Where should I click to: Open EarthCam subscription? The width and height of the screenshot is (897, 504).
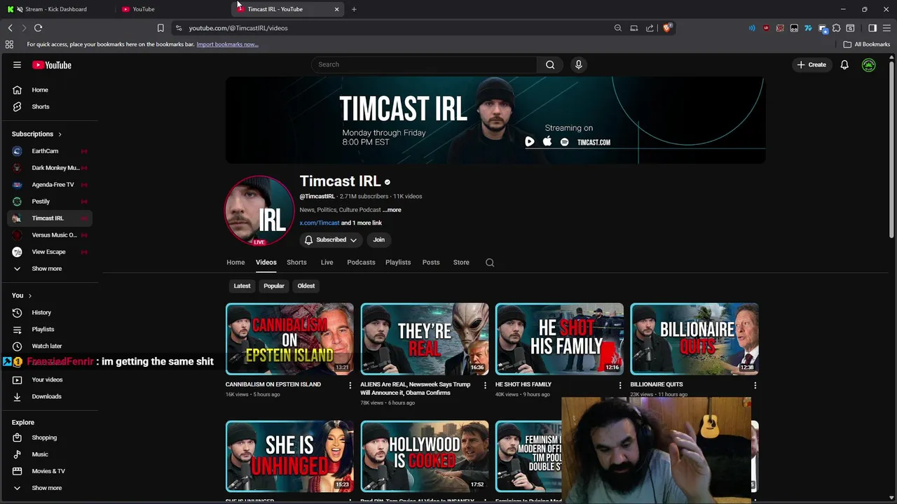pyautogui.click(x=49, y=151)
